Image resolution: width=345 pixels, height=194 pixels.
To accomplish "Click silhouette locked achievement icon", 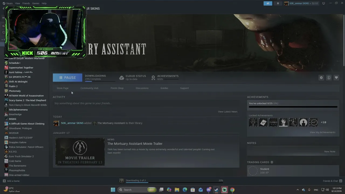I will (303, 122).
